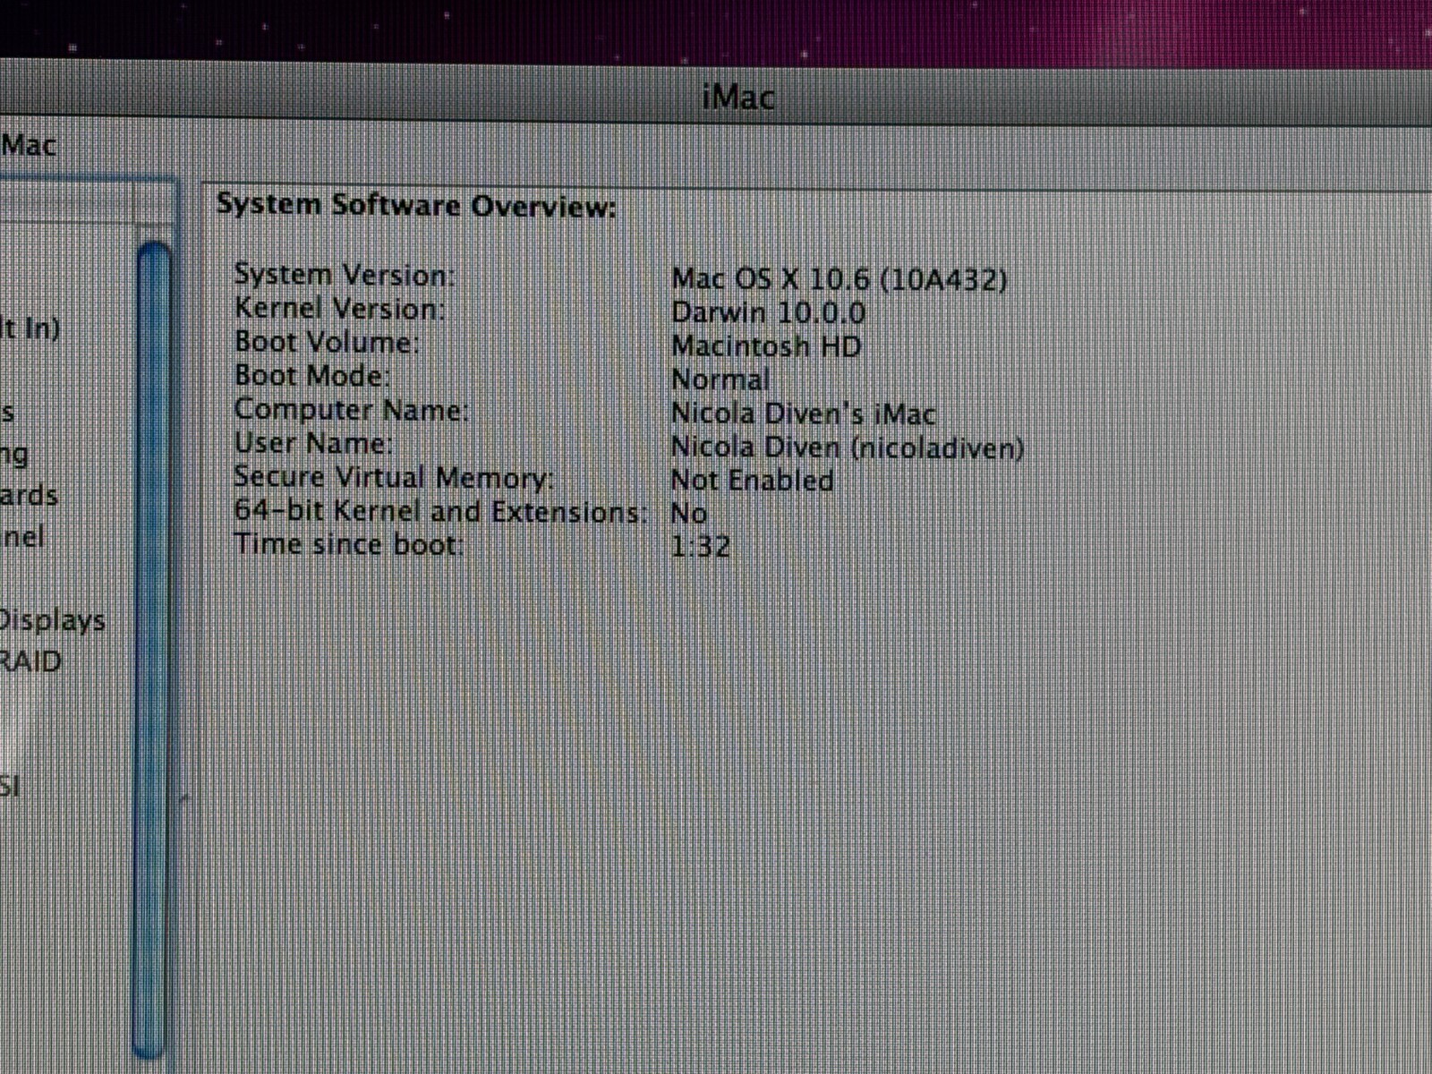Select the 64-bit Kernel value "No"
This screenshot has width=1432, height=1074.
tap(689, 514)
